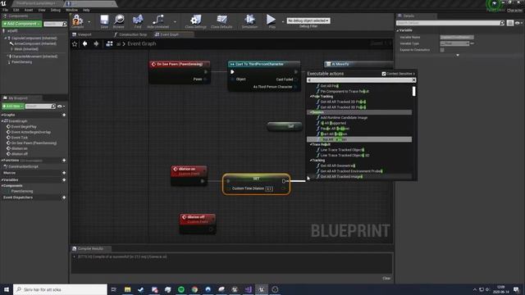Open Spotify from the Windows taskbar
Screen dimensions: 525x295
pos(181,289)
